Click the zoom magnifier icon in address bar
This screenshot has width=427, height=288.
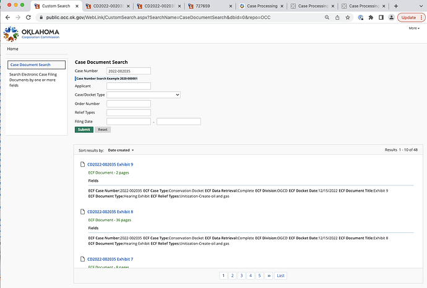point(327,17)
